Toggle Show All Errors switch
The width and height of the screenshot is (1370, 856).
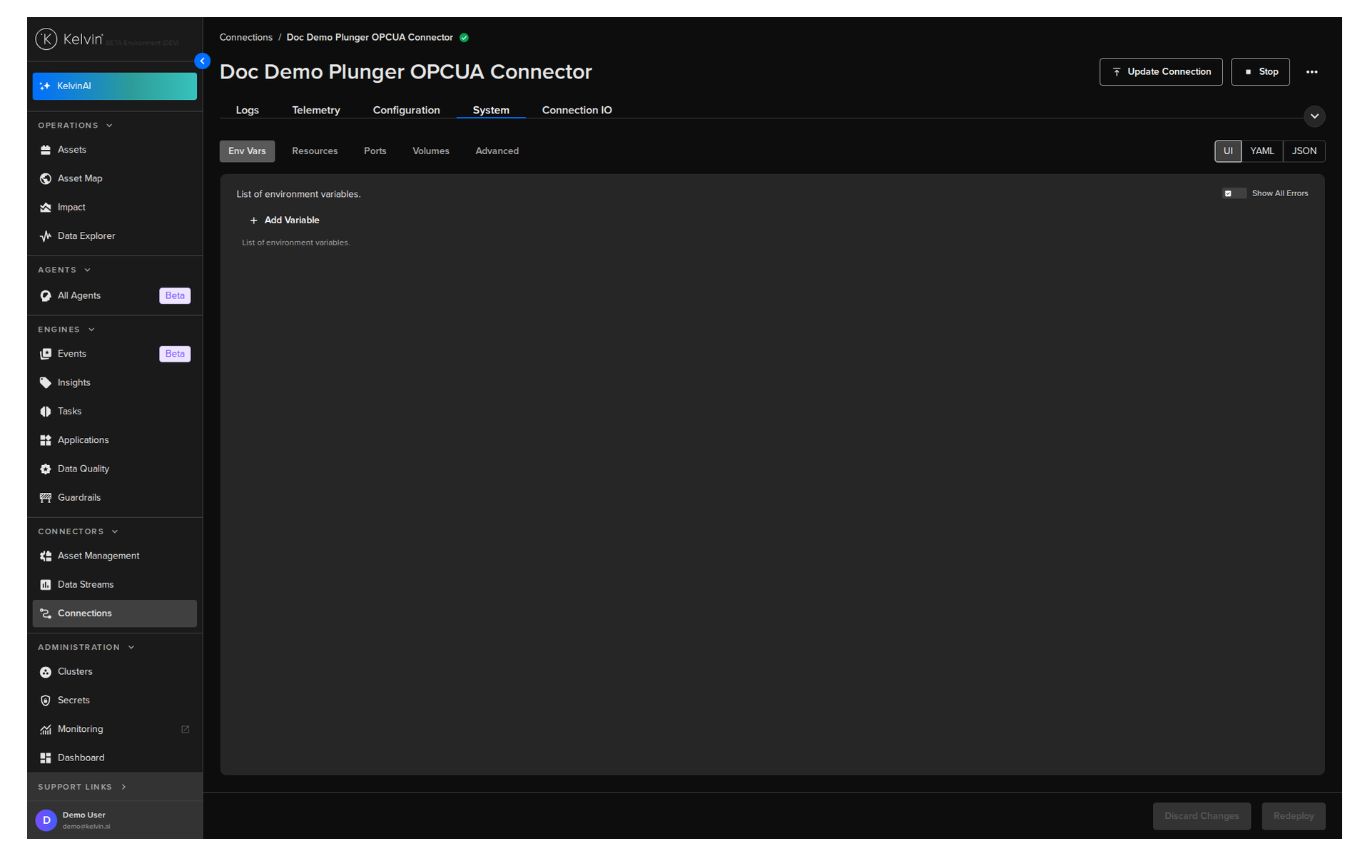1234,193
